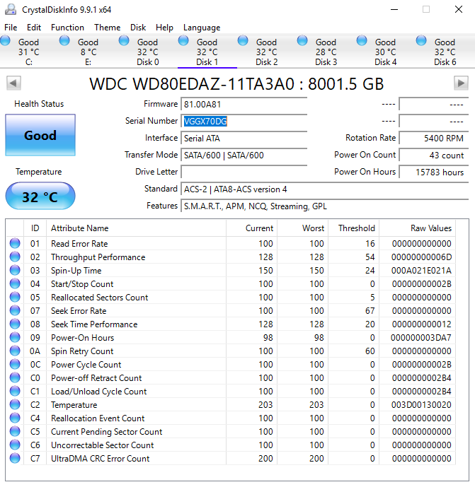Select the Uncorrectable Sector Count row text

point(103,445)
